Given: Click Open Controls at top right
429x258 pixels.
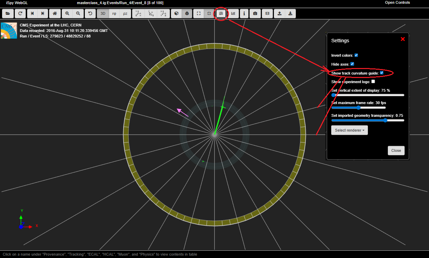Looking at the screenshot, I should coord(397,3).
